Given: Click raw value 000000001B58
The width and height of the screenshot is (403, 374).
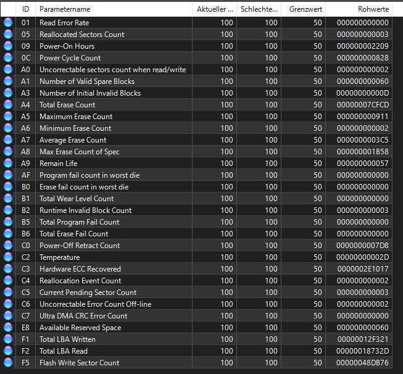Looking at the screenshot, I should [x=363, y=151].
